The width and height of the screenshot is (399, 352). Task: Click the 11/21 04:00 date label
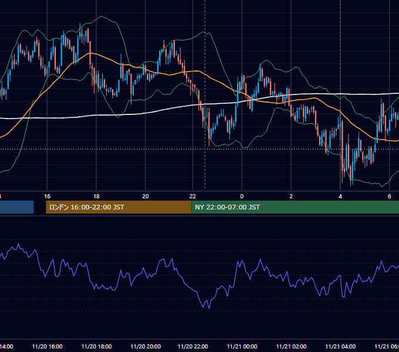(x=340, y=346)
